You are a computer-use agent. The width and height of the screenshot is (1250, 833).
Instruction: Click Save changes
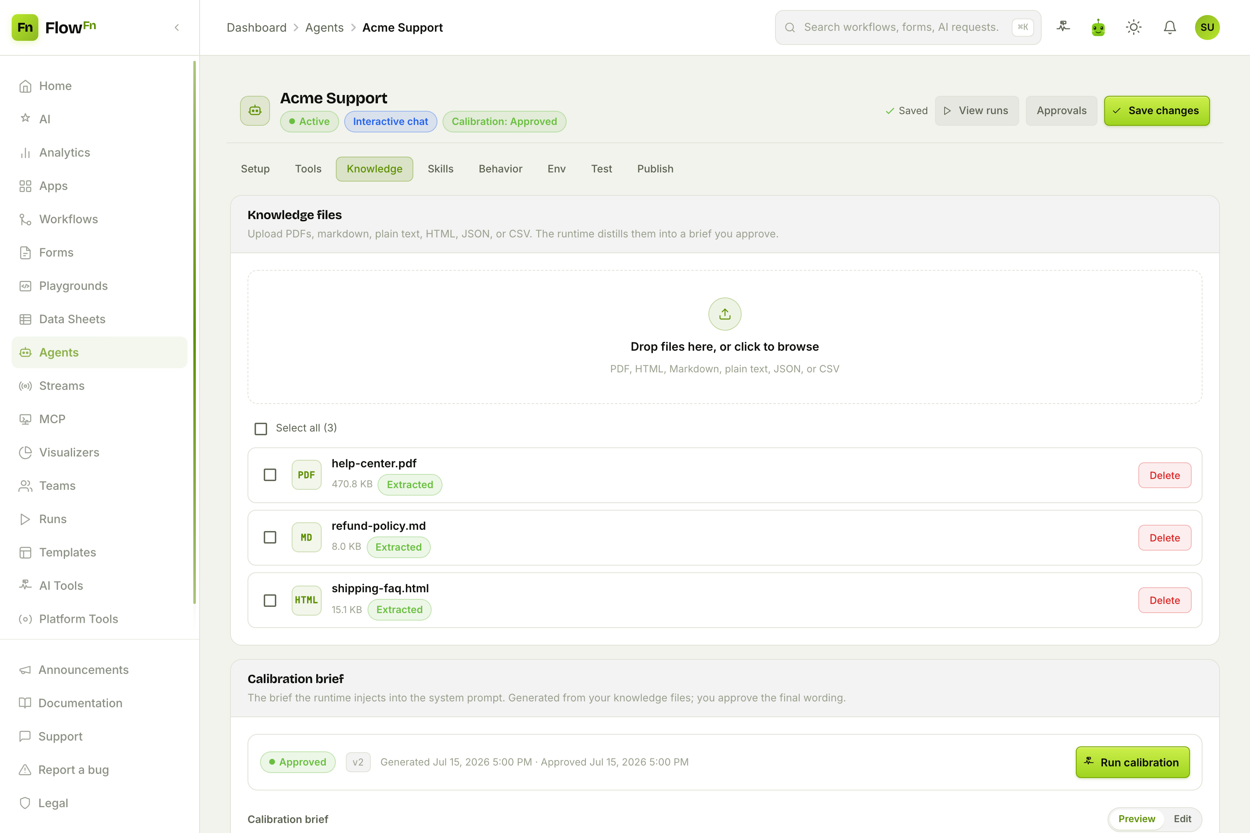point(1157,110)
